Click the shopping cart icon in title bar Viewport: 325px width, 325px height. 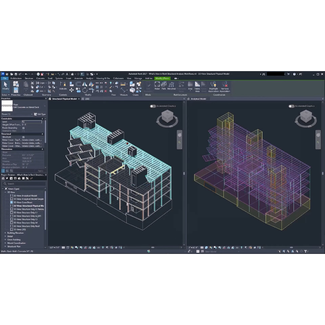coord(288,74)
